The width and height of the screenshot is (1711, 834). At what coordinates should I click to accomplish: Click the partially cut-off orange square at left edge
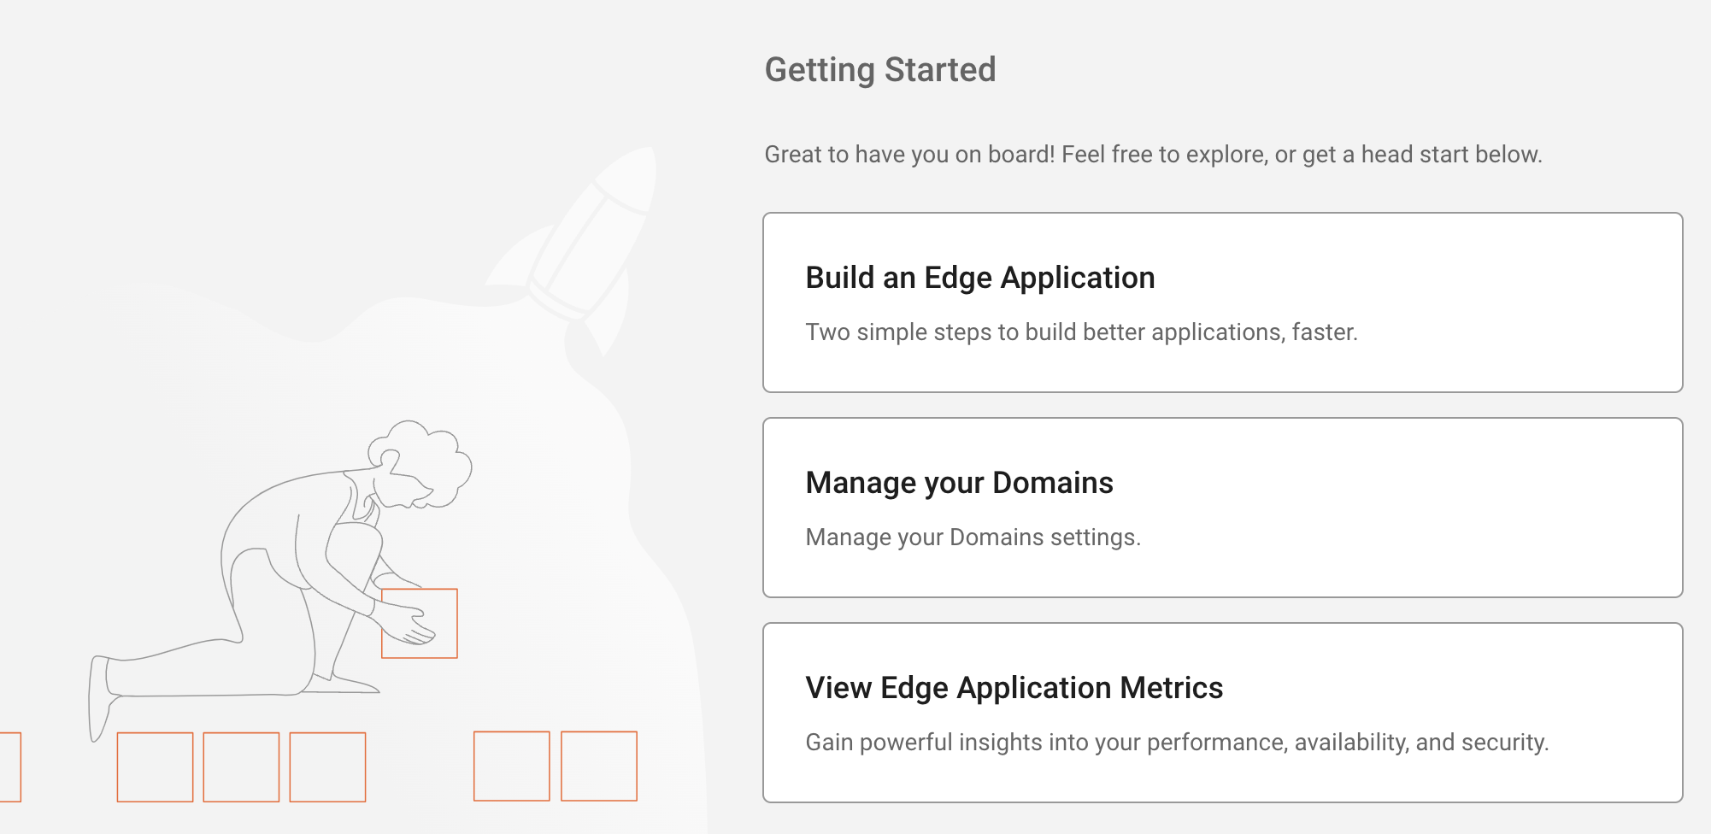click(x=9, y=767)
